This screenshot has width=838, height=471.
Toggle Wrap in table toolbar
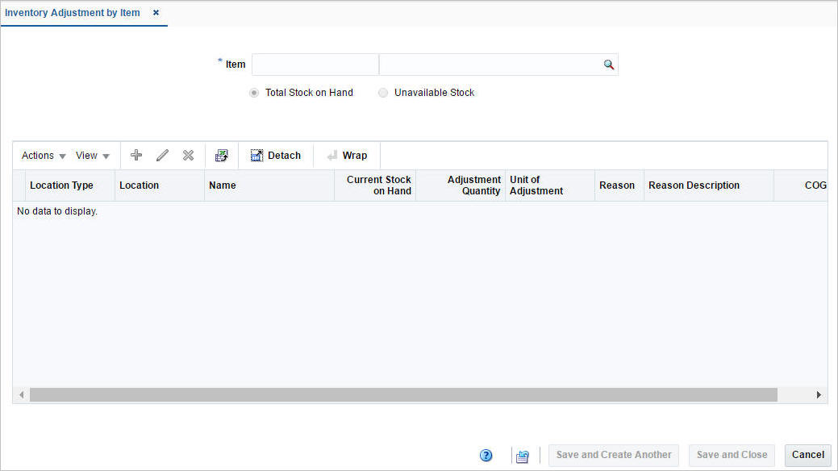coord(347,156)
